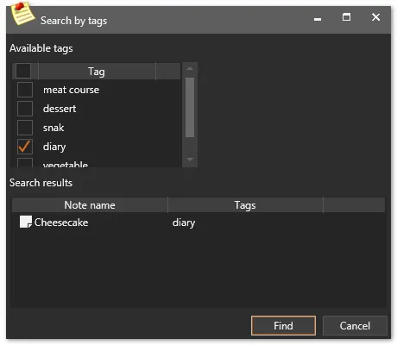
Task: Click the sticky note app icon
Action: click(22, 13)
